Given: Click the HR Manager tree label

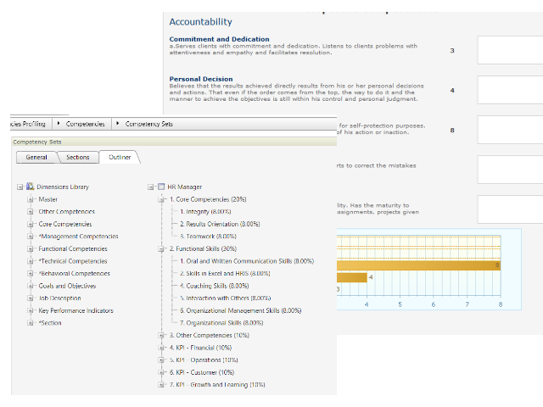Looking at the screenshot, I should click(185, 187).
